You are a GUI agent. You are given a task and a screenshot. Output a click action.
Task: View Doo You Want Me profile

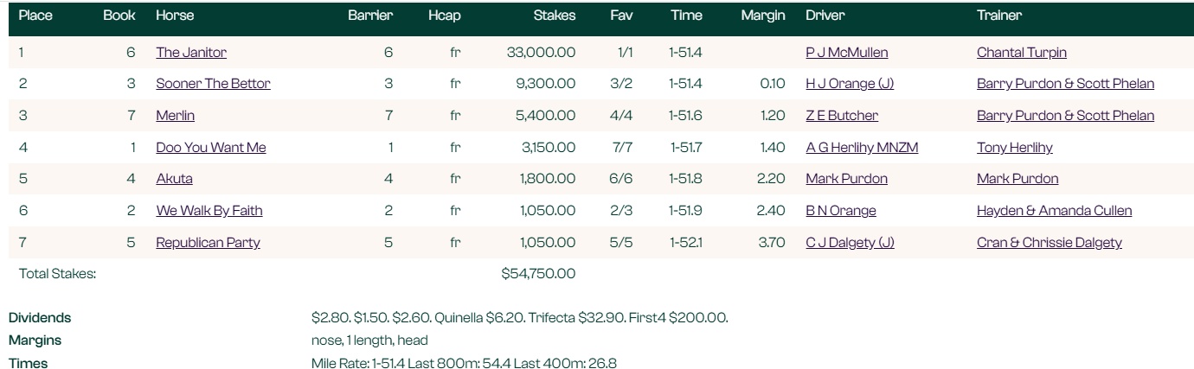[210, 148]
